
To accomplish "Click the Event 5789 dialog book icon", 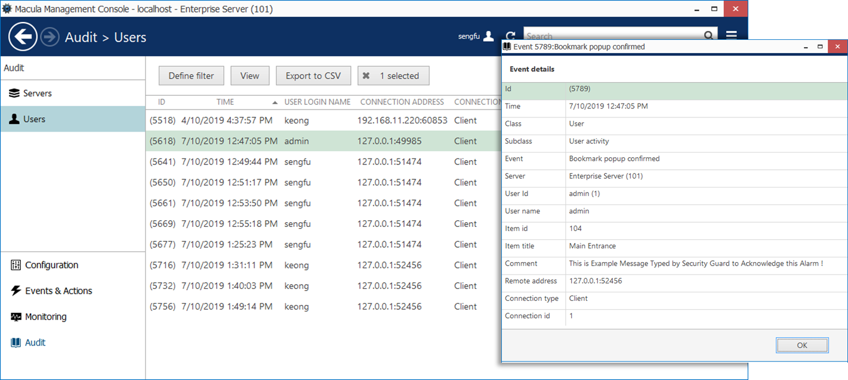I will (x=507, y=46).
